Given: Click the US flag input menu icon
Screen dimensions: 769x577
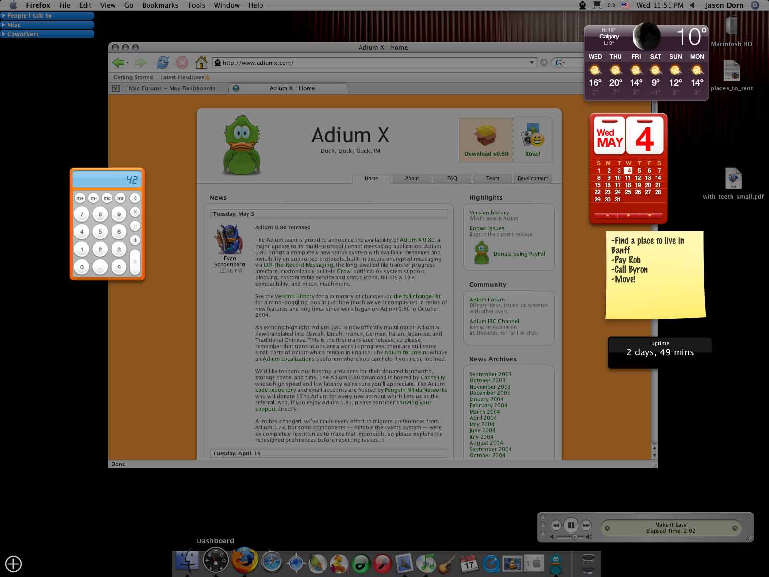Looking at the screenshot, I should (x=626, y=5).
